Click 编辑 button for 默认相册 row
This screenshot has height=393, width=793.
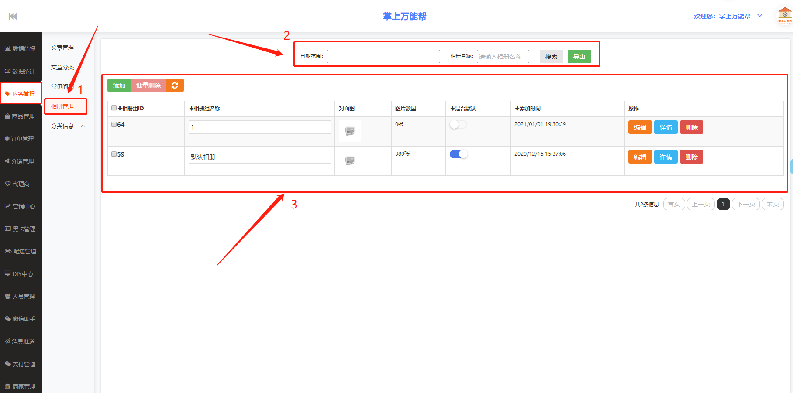coord(640,157)
